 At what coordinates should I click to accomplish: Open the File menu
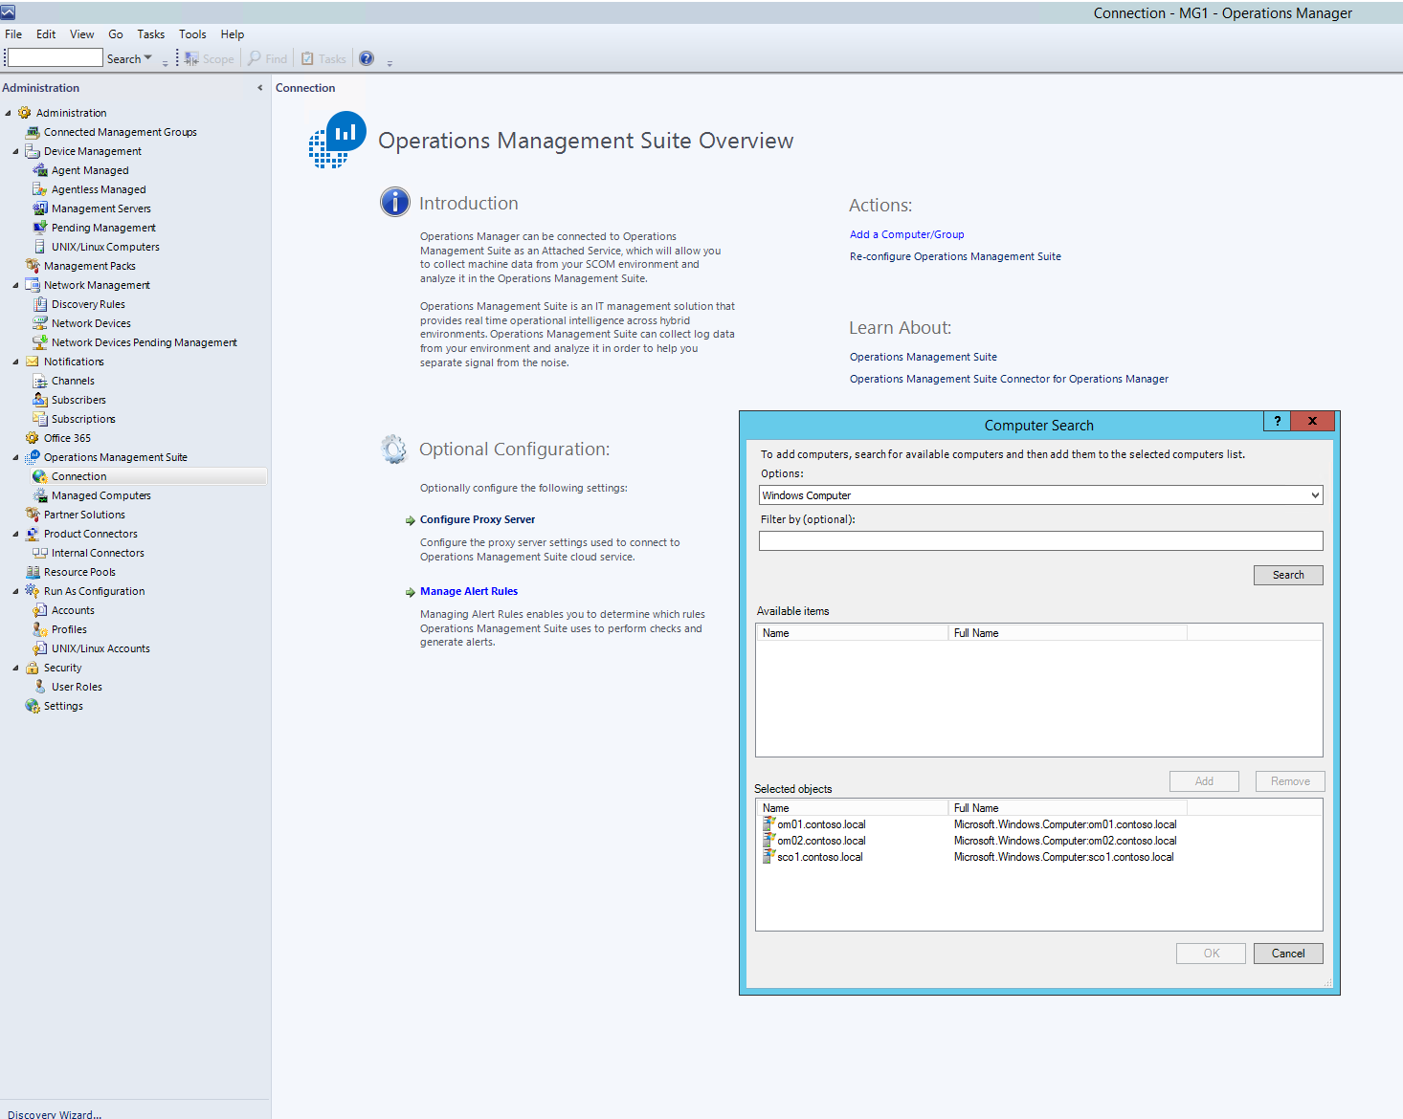[x=13, y=34]
